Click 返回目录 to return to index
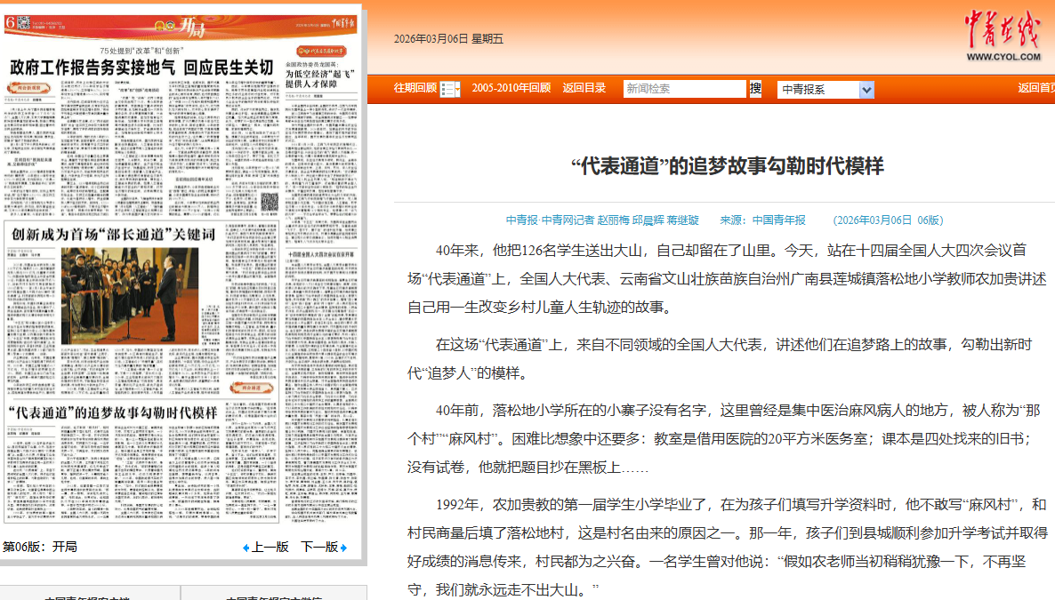 (x=584, y=88)
